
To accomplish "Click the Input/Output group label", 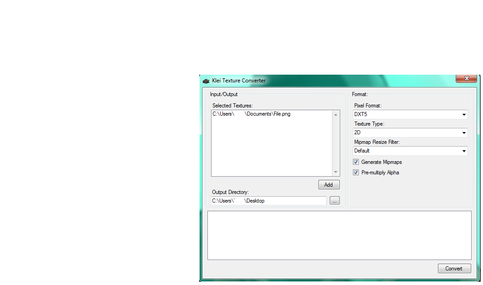I will pos(224,95).
